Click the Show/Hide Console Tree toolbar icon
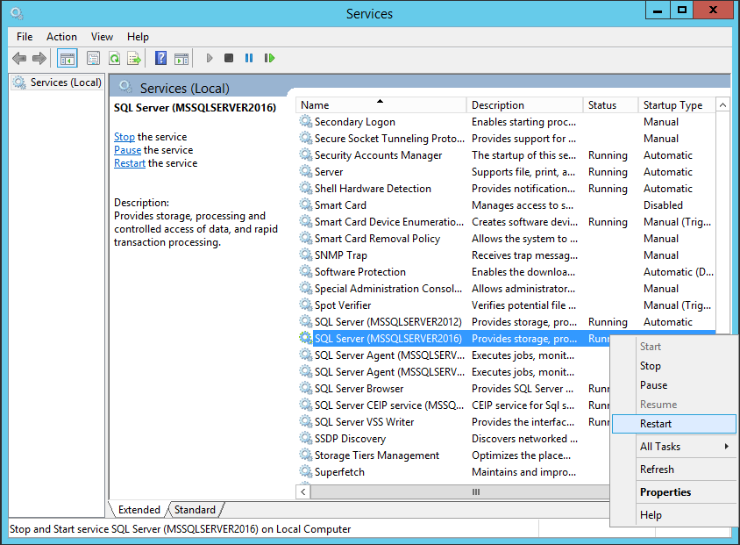The height and width of the screenshot is (545, 740). click(67, 59)
